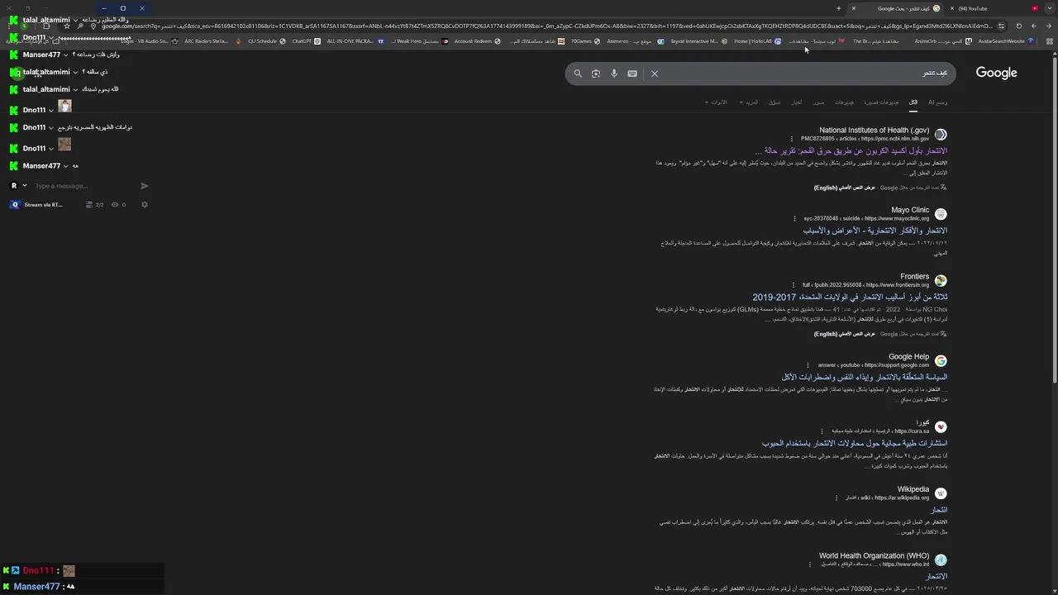Open NIH result three-dot options menu

click(792, 139)
